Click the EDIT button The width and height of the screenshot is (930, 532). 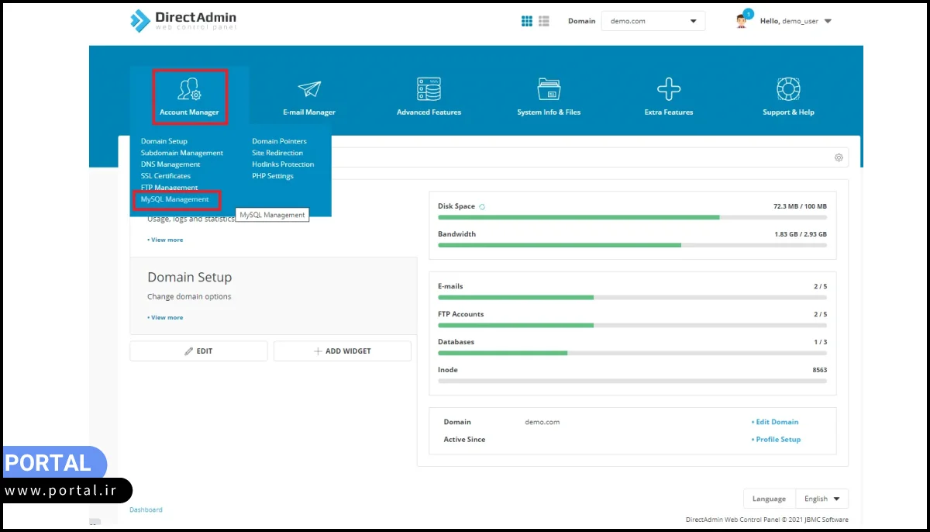pos(198,351)
